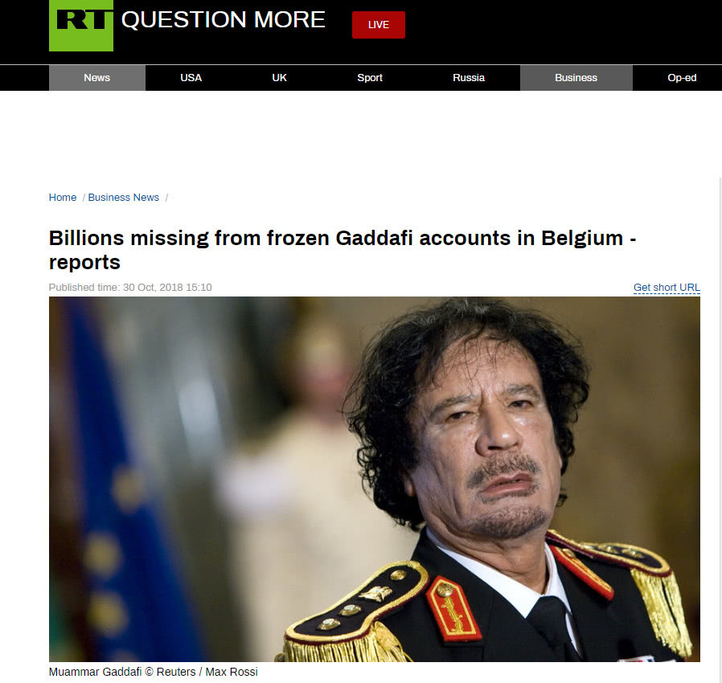
Task: Select the News tab
Action: click(x=97, y=78)
